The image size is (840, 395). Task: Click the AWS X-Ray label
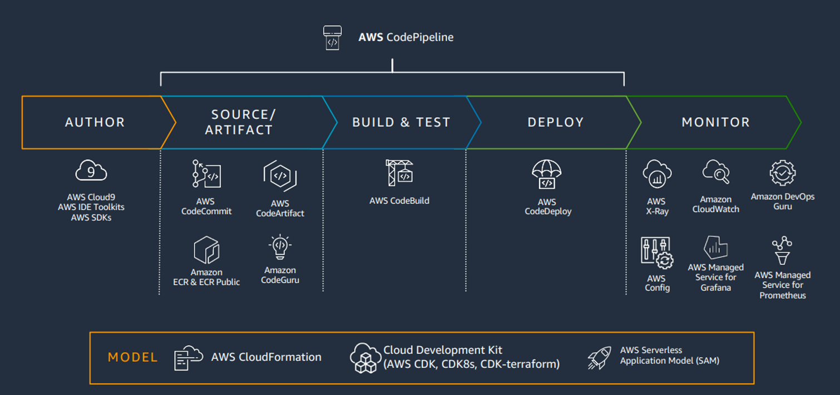(x=657, y=207)
